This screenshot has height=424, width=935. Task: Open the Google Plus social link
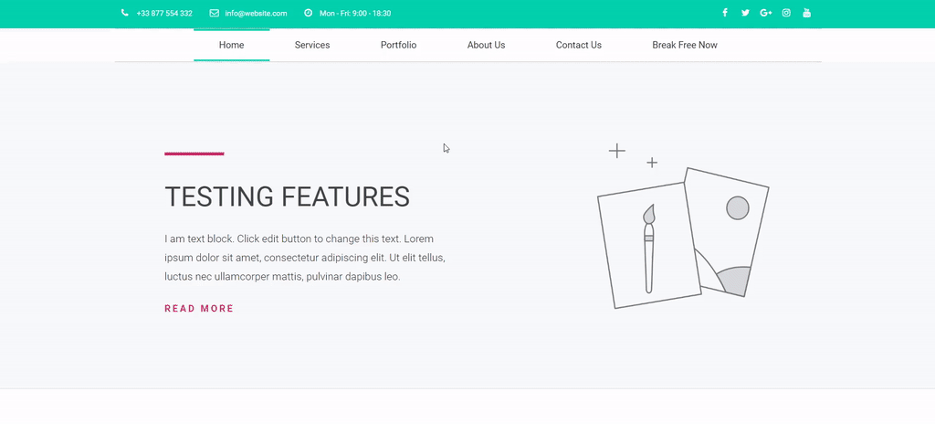tap(765, 13)
